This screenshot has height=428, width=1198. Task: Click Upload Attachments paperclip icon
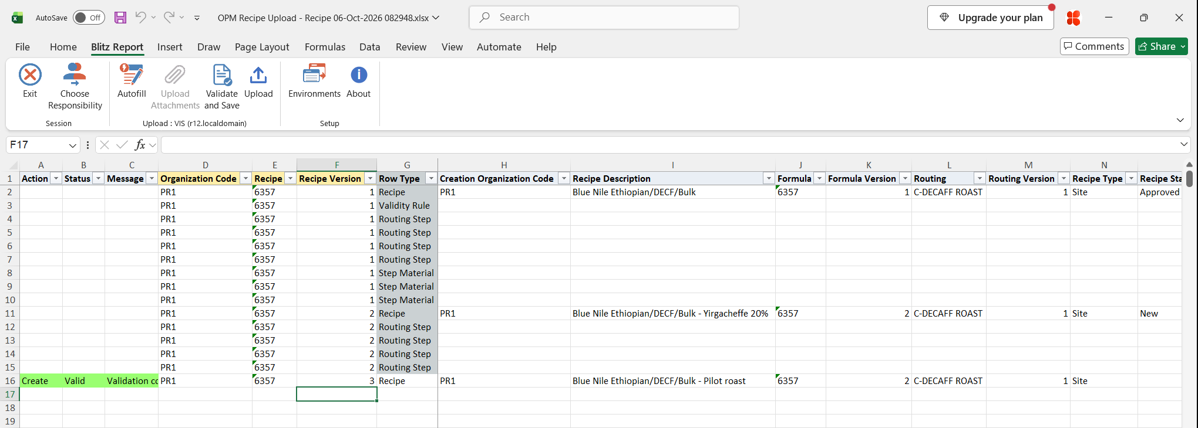click(x=175, y=75)
